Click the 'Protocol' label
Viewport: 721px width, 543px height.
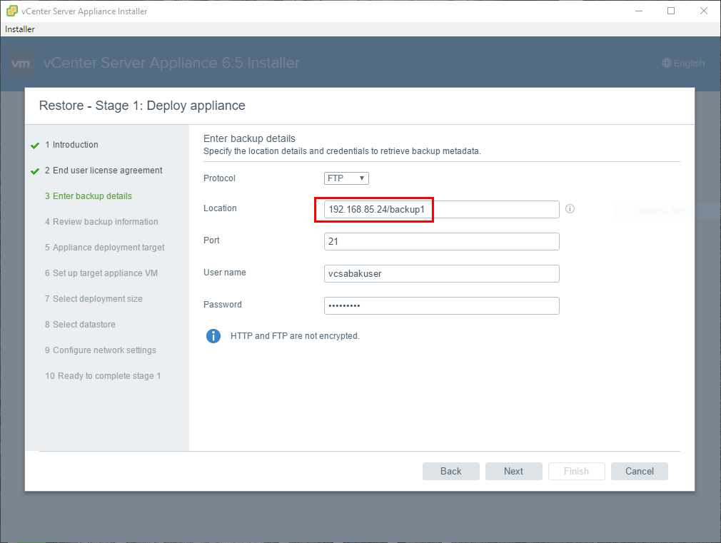tap(219, 178)
